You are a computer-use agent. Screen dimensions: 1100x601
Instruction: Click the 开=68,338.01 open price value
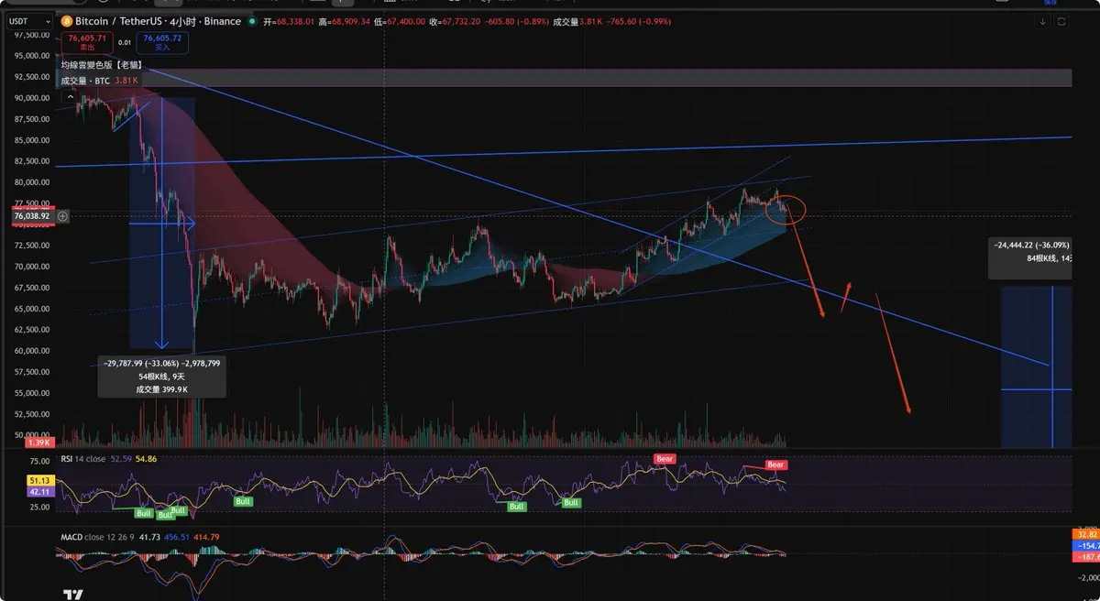click(289, 21)
